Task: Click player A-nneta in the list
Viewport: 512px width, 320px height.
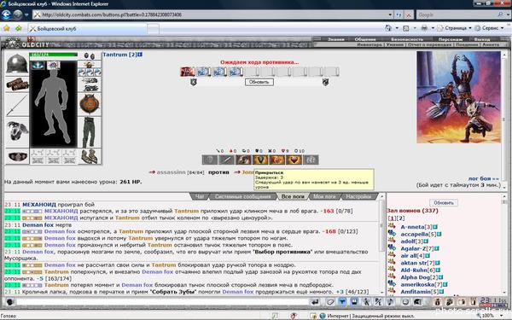Action: [413, 227]
